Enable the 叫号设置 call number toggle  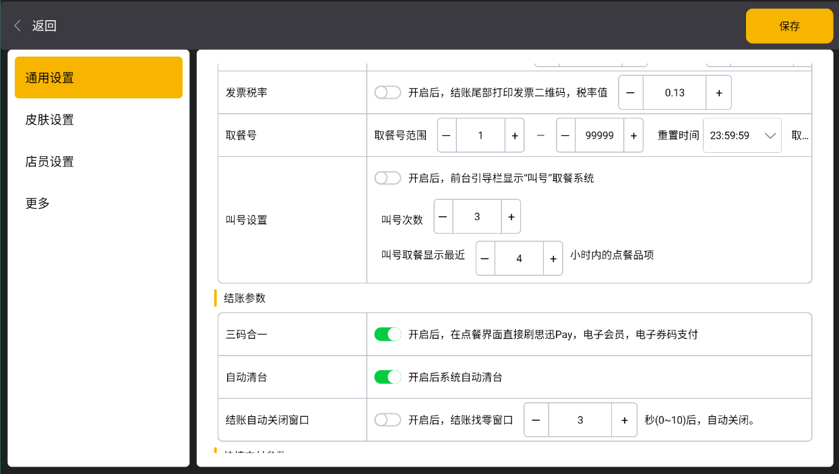(x=387, y=178)
